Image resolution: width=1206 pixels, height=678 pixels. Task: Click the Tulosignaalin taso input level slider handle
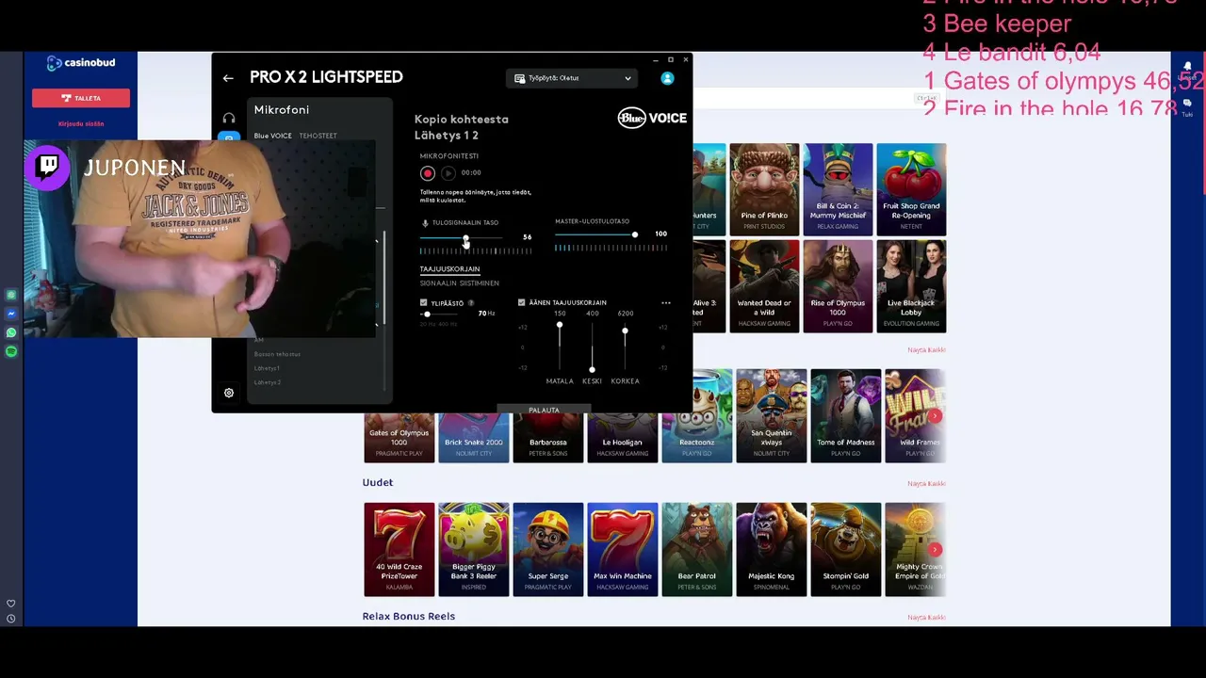pyautogui.click(x=465, y=238)
